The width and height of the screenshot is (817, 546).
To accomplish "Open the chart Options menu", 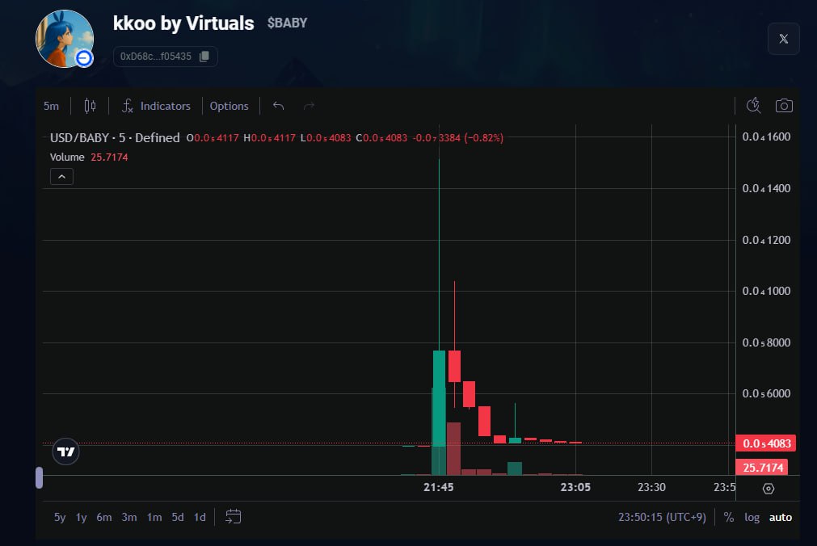I will pos(229,106).
